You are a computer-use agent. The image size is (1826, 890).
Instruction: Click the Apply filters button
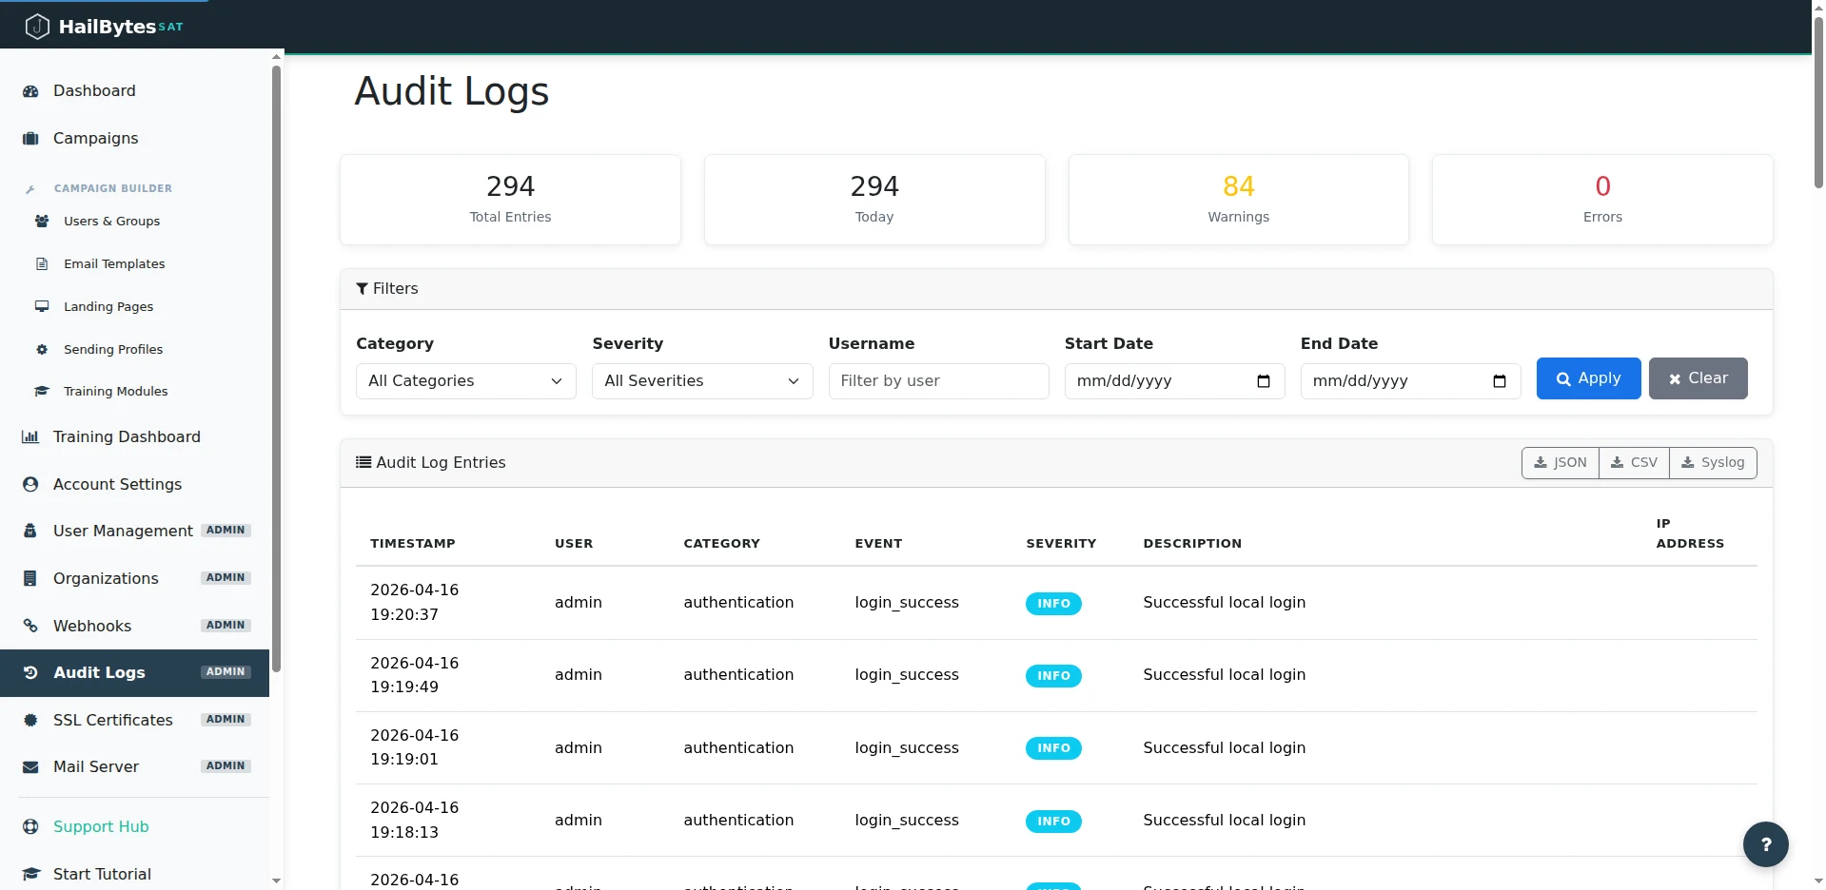[x=1587, y=377]
